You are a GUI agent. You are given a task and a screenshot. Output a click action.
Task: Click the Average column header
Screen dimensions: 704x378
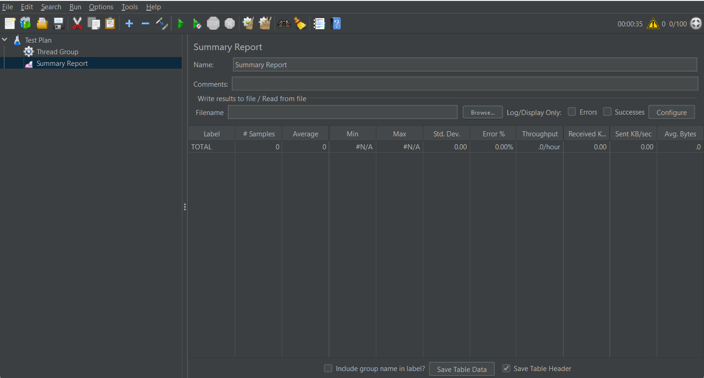305,134
